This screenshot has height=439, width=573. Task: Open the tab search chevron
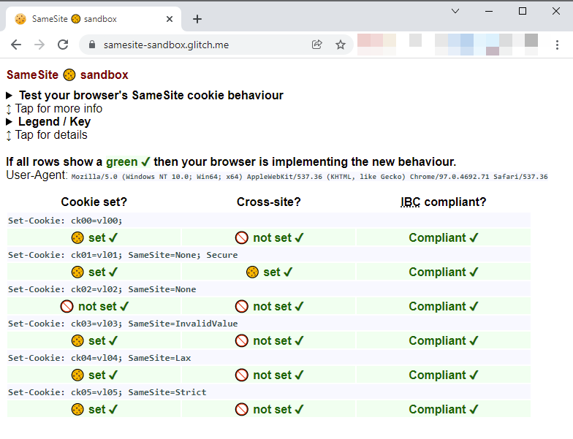click(x=455, y=11)
